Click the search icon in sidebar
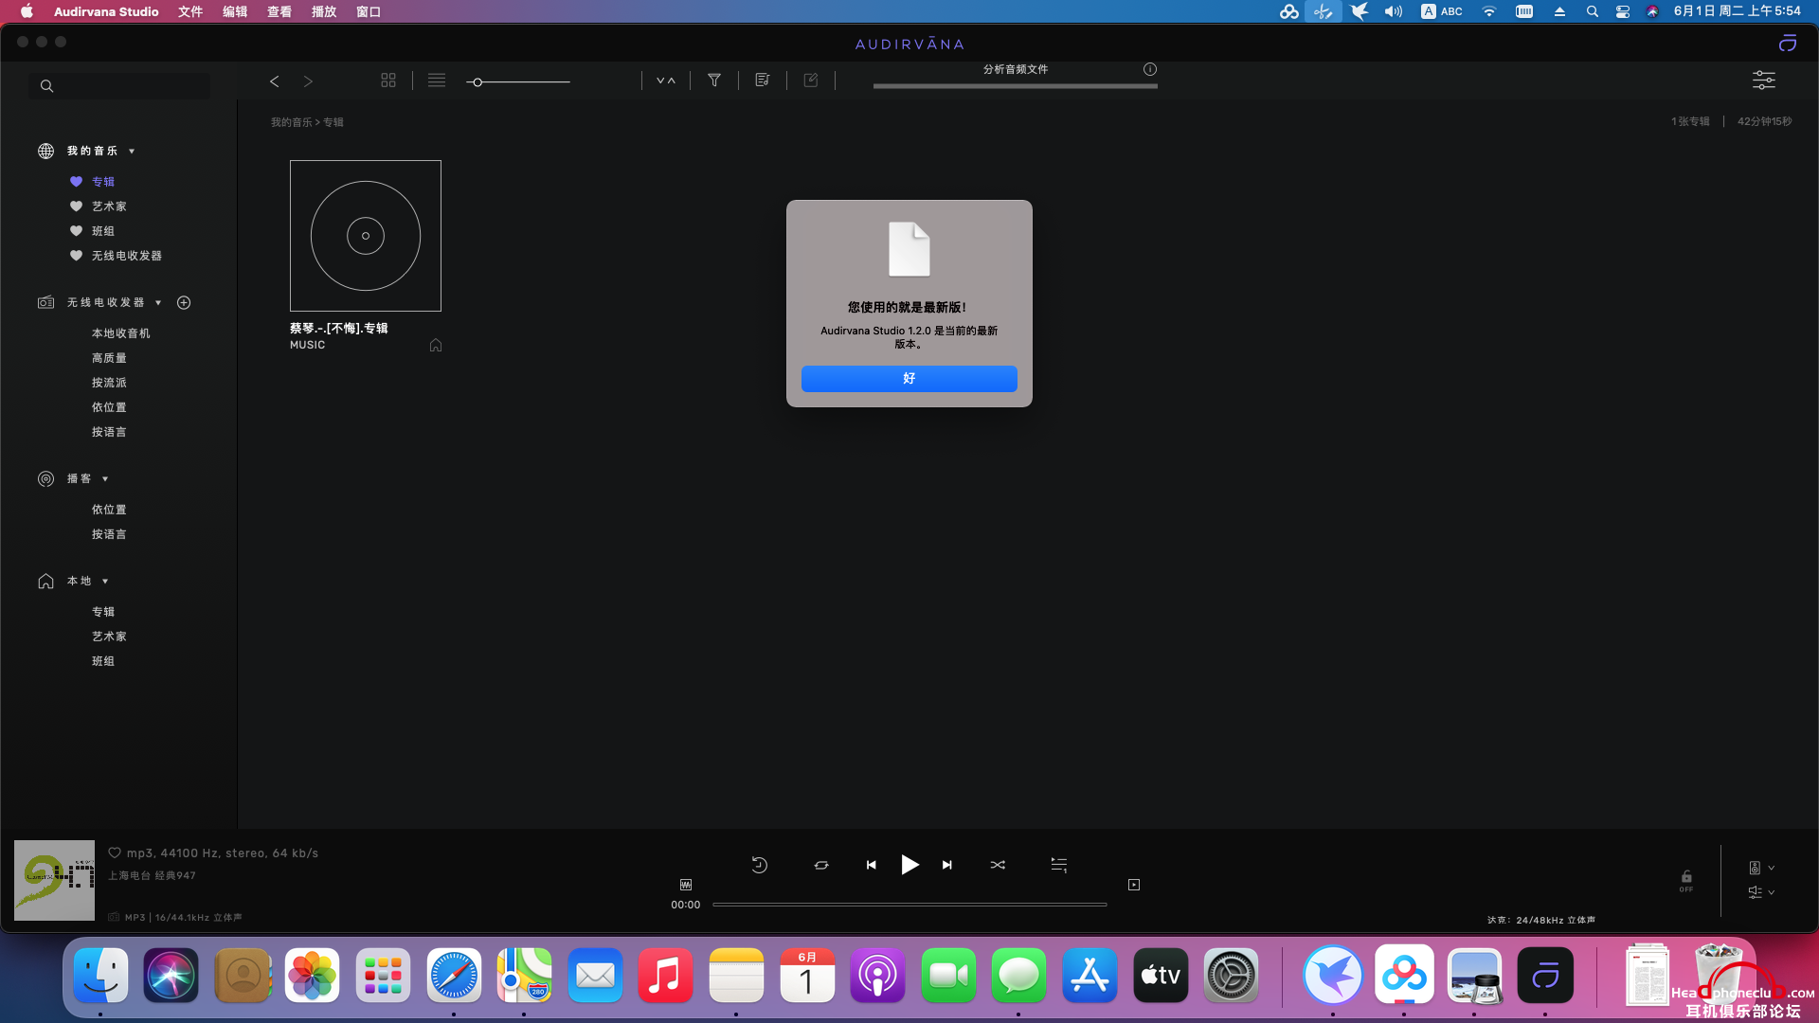The height and width of the screenshot is (1023, 1819). tap(46, 86)
